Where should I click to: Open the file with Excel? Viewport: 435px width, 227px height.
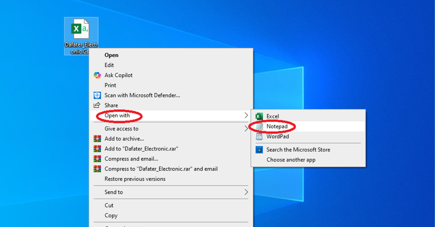pos(308,116)
